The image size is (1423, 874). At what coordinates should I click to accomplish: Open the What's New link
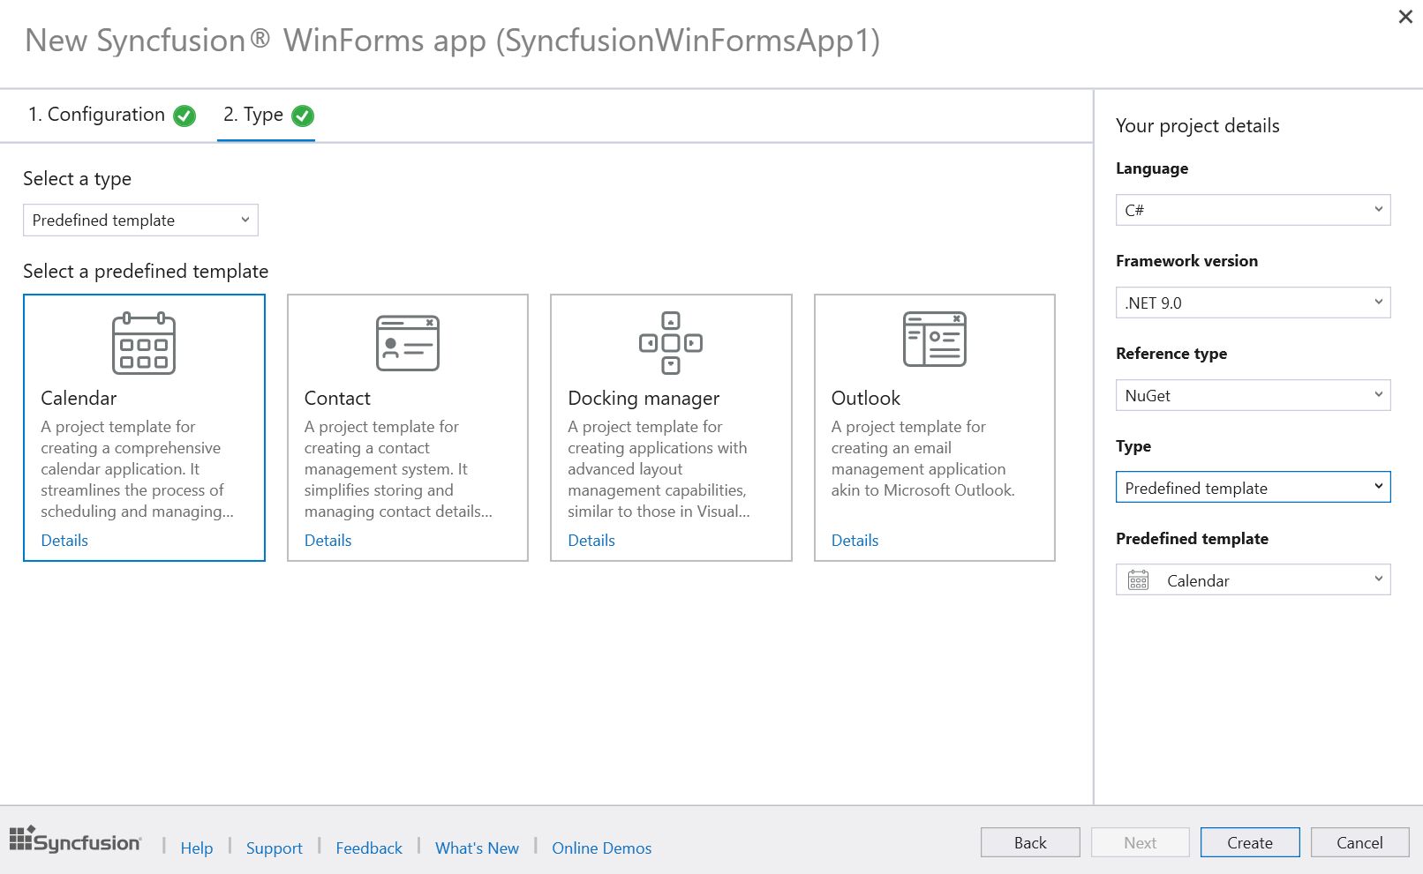click(477, 848)
